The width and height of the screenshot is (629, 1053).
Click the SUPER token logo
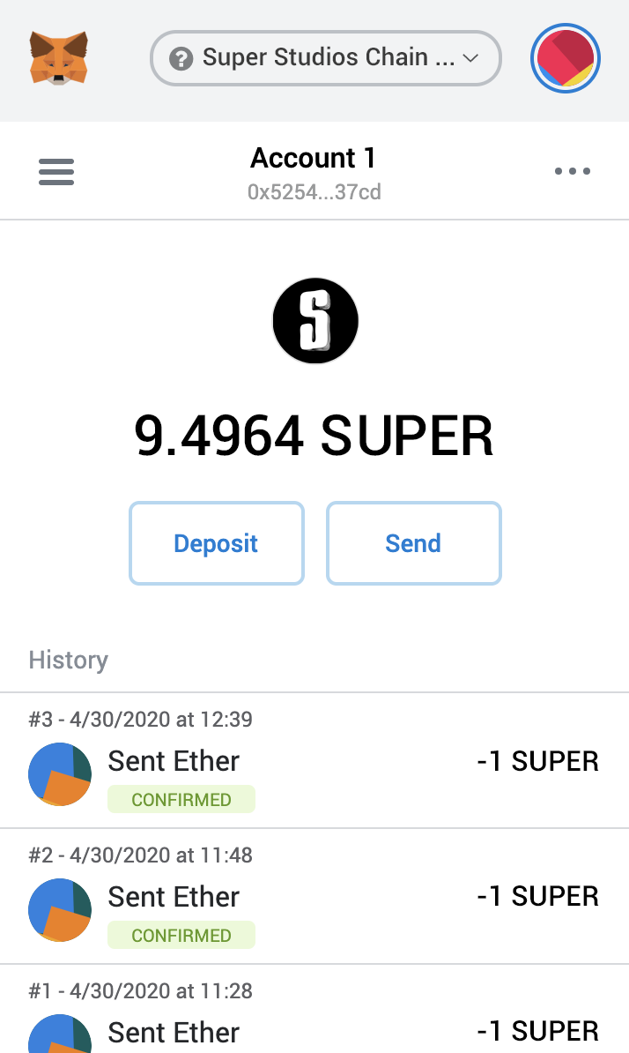(x=314, y=321)
